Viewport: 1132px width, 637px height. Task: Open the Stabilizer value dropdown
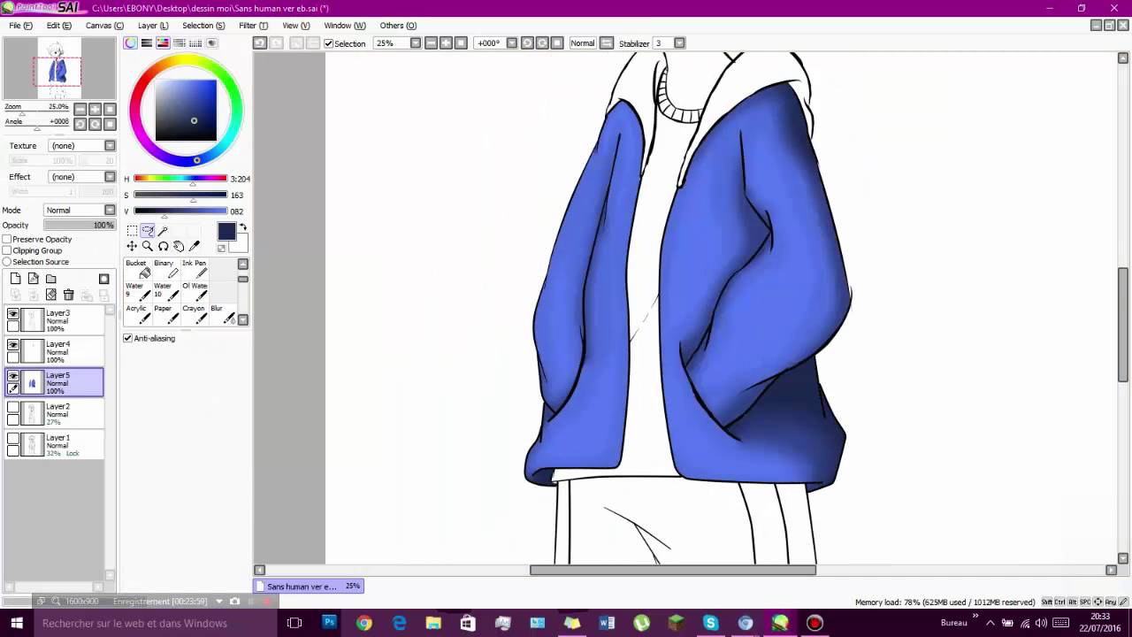679,43
